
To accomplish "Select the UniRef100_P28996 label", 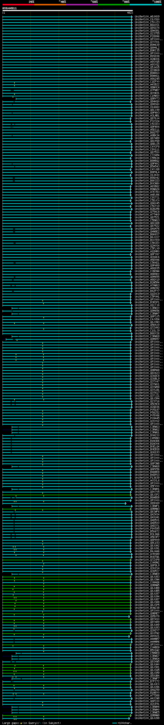I will click(x=147, y=36).
